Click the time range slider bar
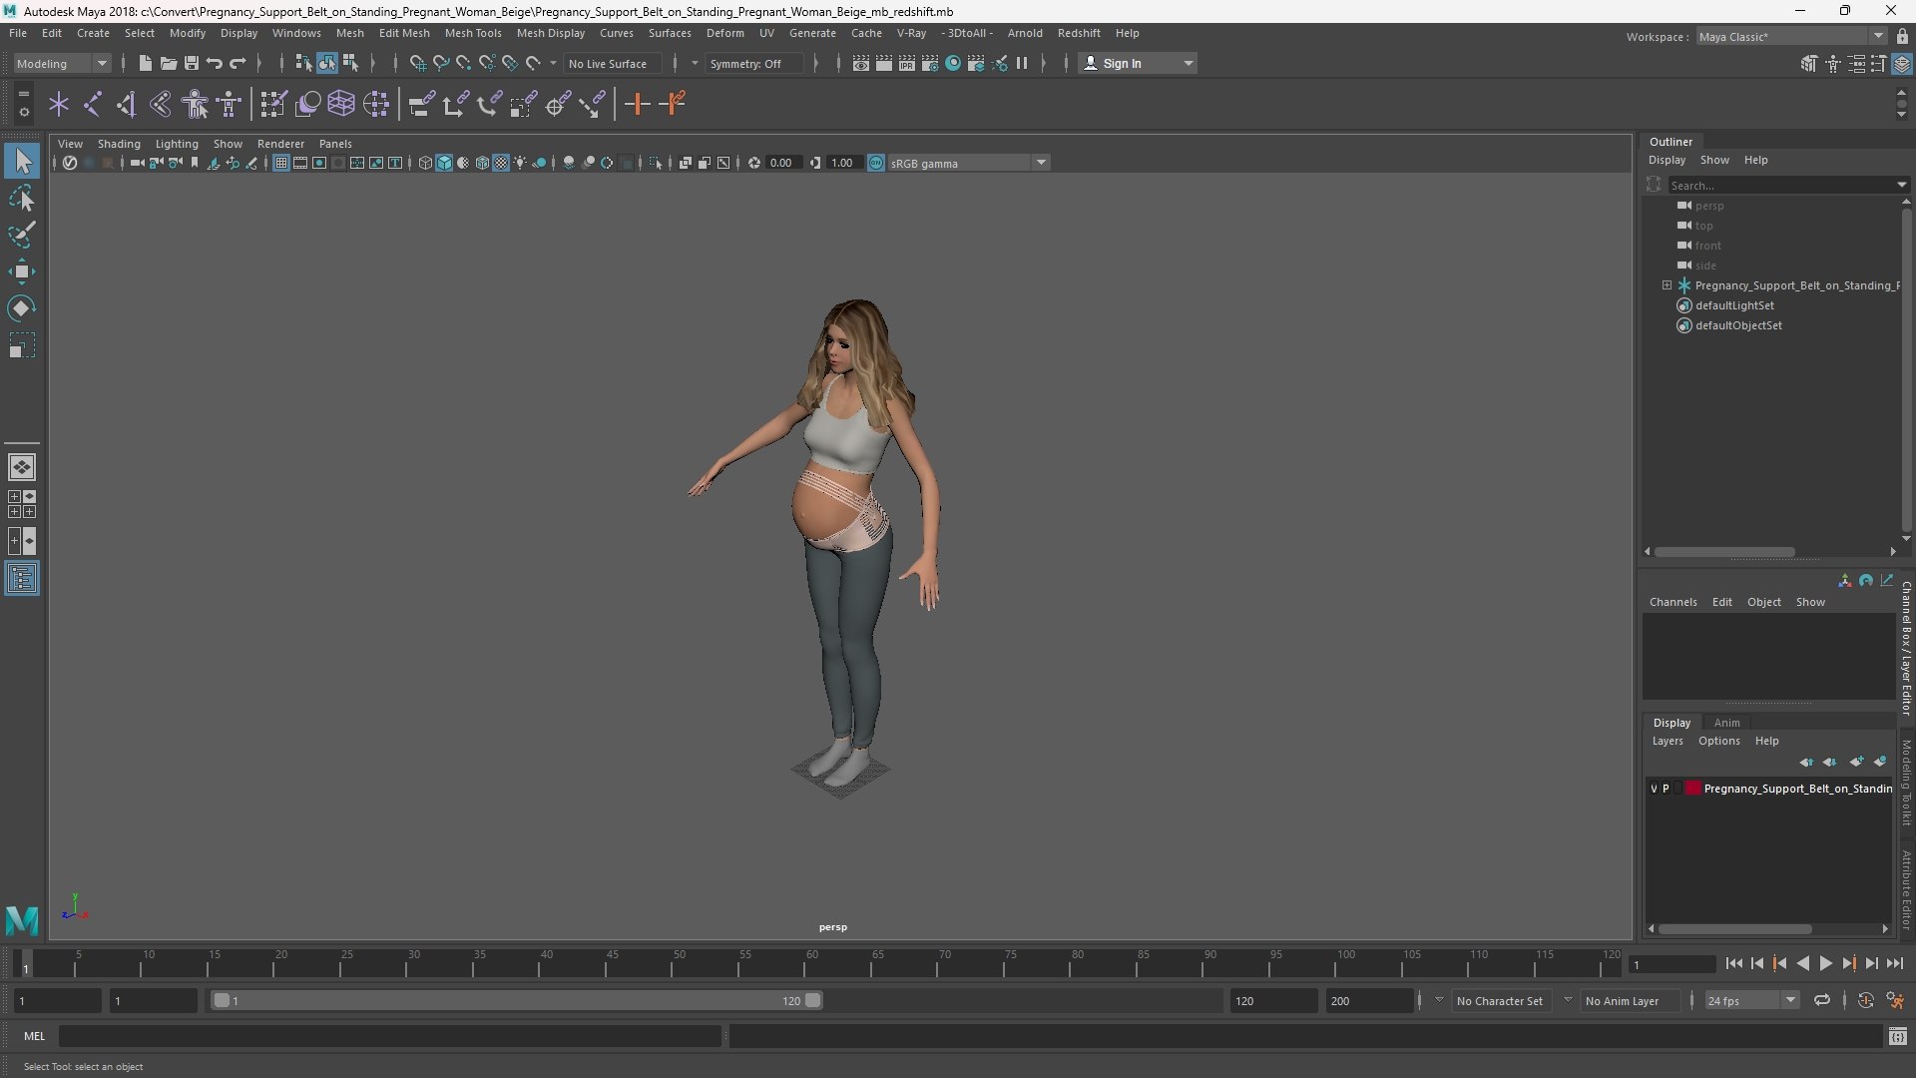 coord(517,1000)
